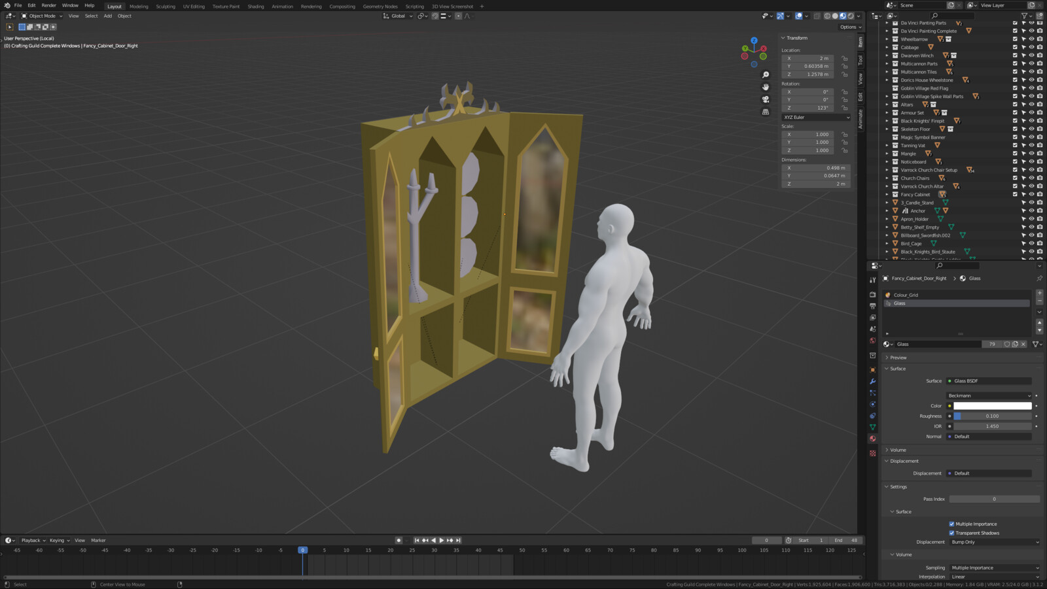Expand the Volume panel
This screenshot has width=1047, height=589.
tap(898, 450)
